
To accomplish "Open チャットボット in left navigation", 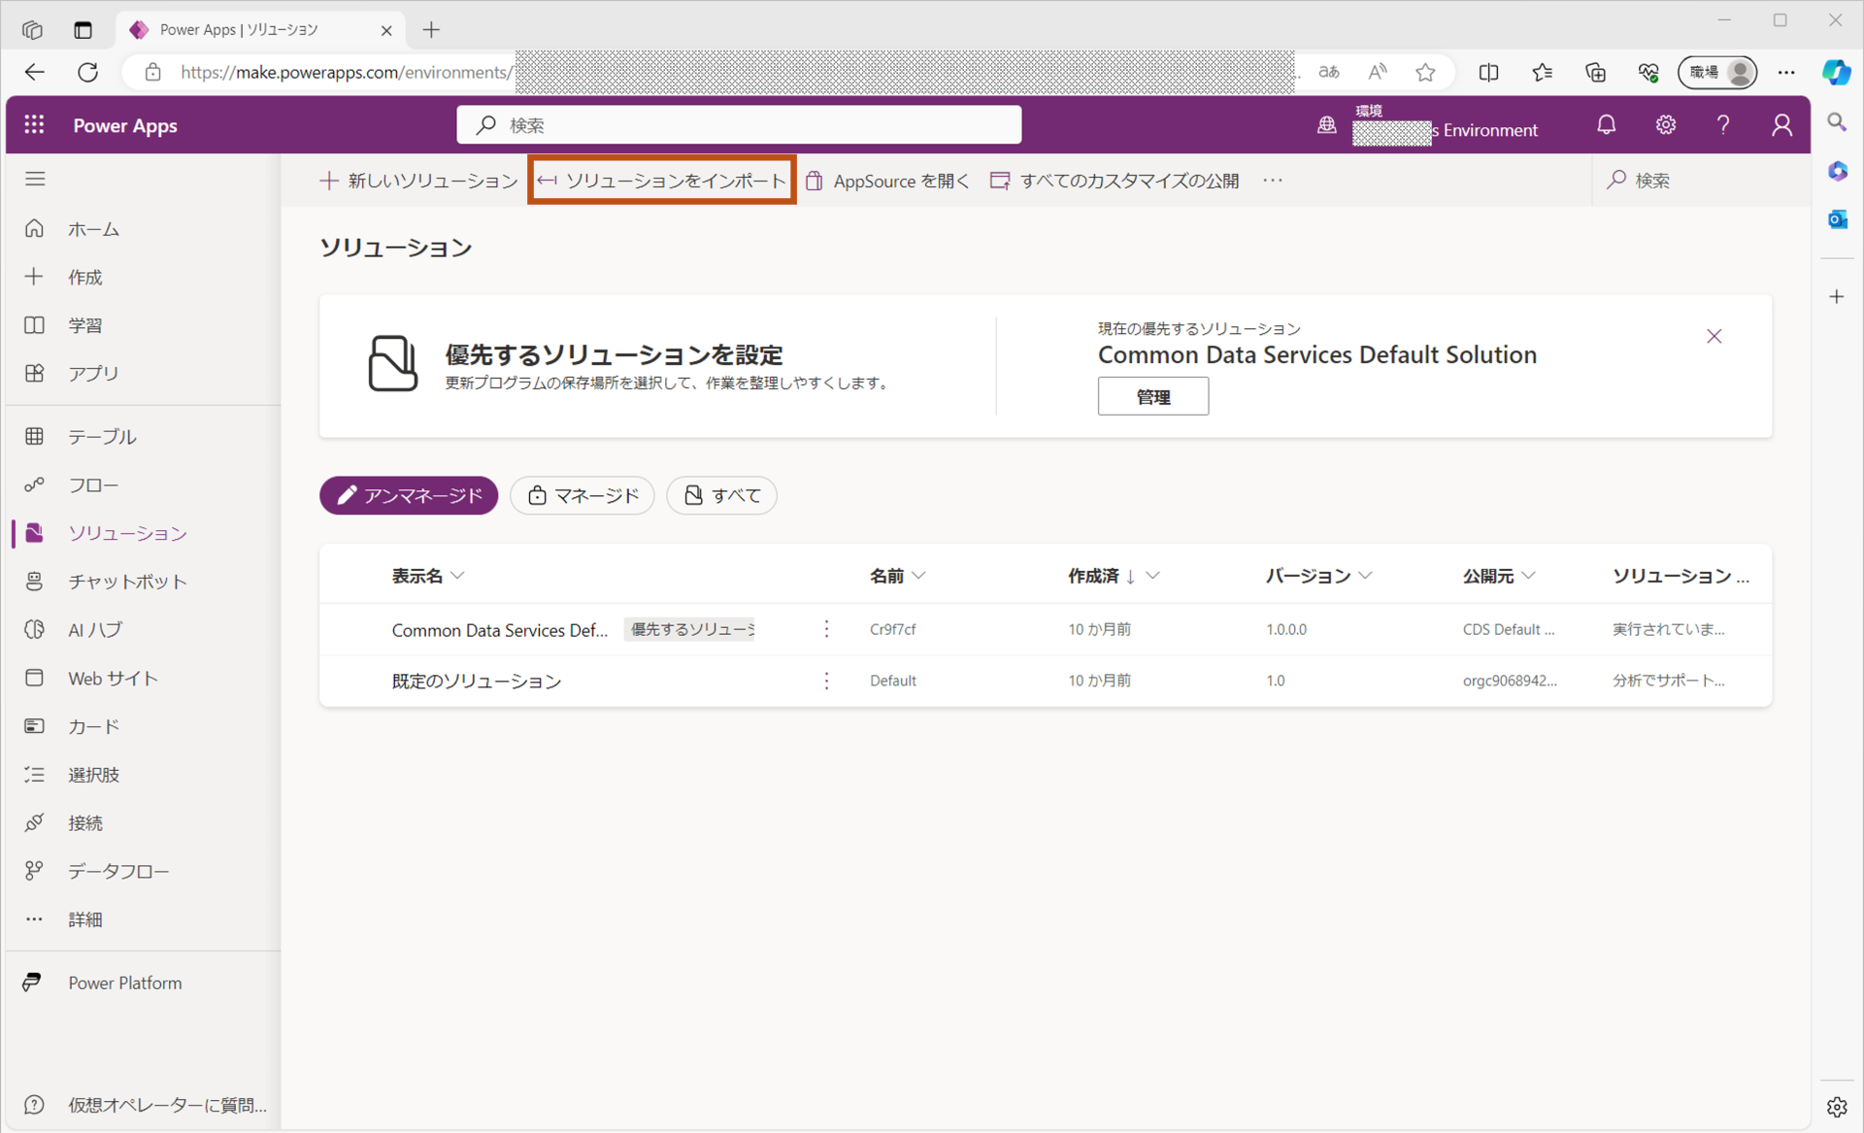I will pyautogui.click(x=143, y=582).
